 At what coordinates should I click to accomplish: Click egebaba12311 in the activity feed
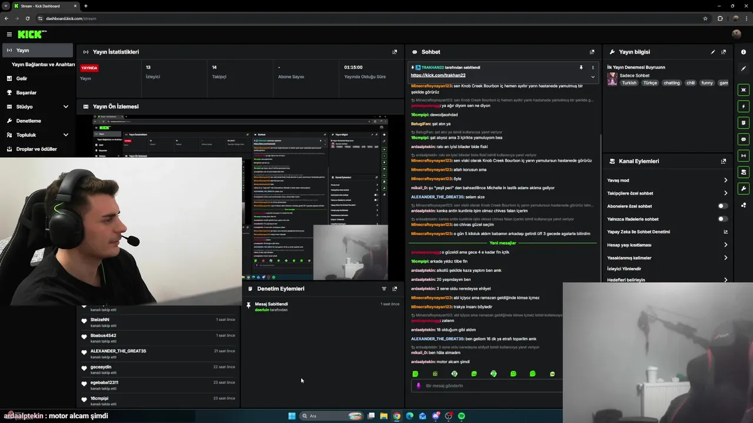tap(104, 382)
